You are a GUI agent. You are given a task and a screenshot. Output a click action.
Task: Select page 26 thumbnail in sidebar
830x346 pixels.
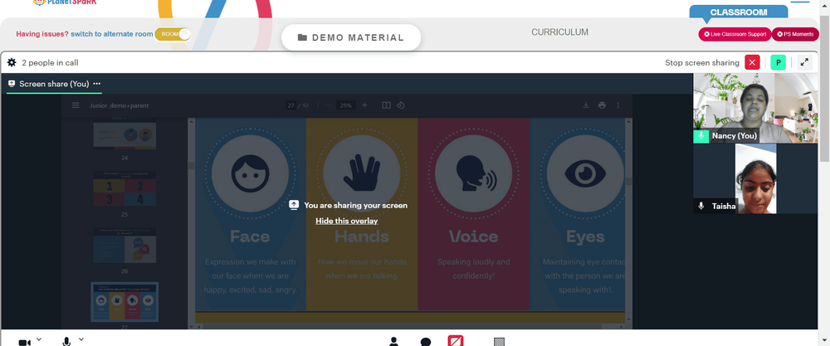[x=124, y=246]
